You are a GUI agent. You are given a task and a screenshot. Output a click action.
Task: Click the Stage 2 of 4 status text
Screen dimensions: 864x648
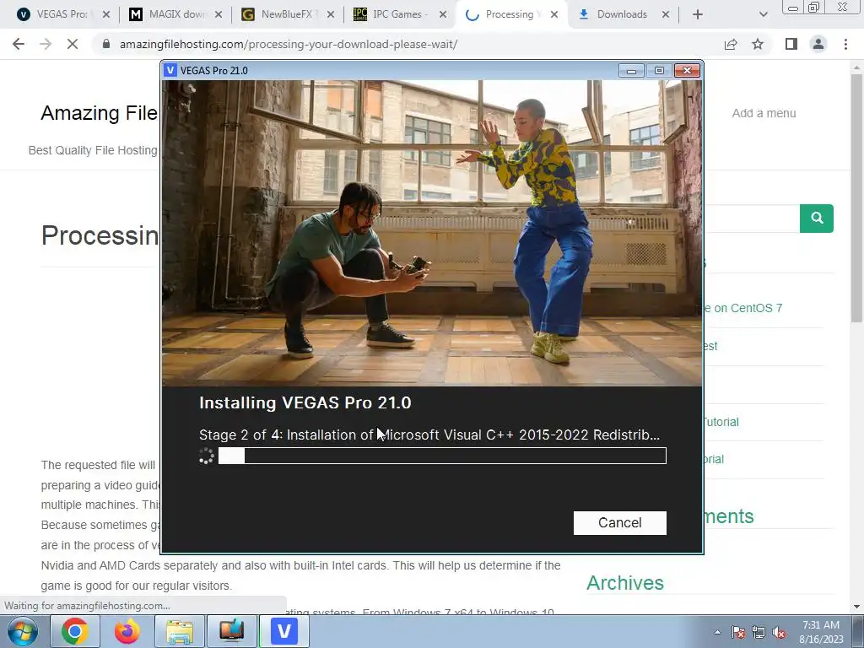429,435
